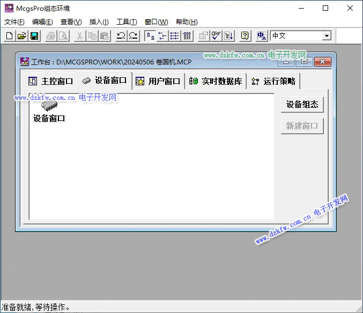363x313 pixels.
Task: Select the 设备窗口 chip item in list
Action: (x=49, y=111)
